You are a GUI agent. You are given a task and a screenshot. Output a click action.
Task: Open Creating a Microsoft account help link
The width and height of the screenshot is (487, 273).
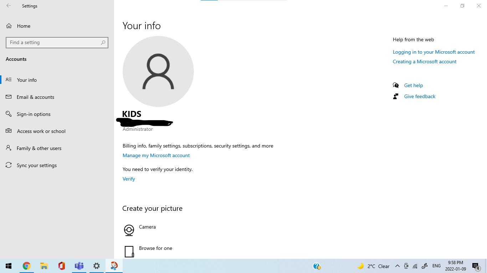pyautogui.click(x=425, y=61)
